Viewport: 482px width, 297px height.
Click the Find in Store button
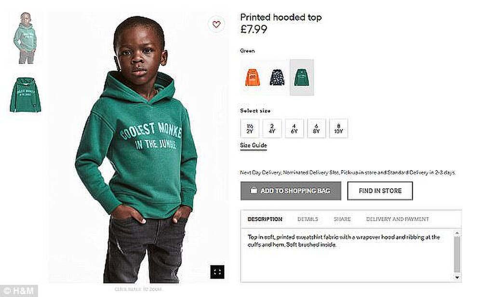(x=380, y=191)
